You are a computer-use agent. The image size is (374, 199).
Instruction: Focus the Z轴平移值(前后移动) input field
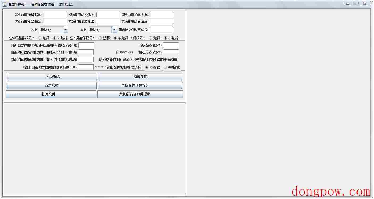pyautogui.click(x=86, y=59)
